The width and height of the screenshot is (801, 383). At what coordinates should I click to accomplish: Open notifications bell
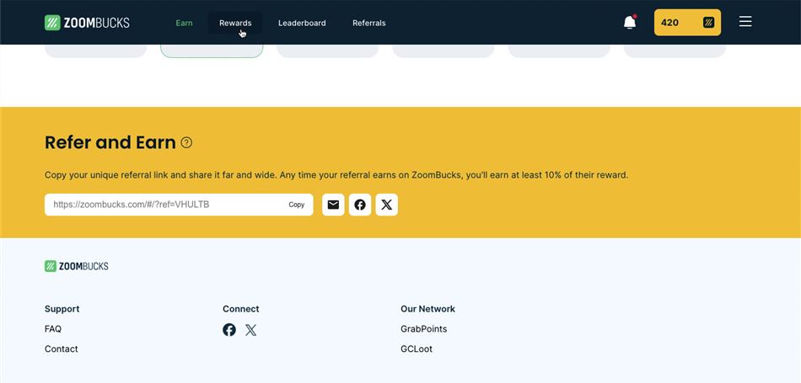pos(630,23)
